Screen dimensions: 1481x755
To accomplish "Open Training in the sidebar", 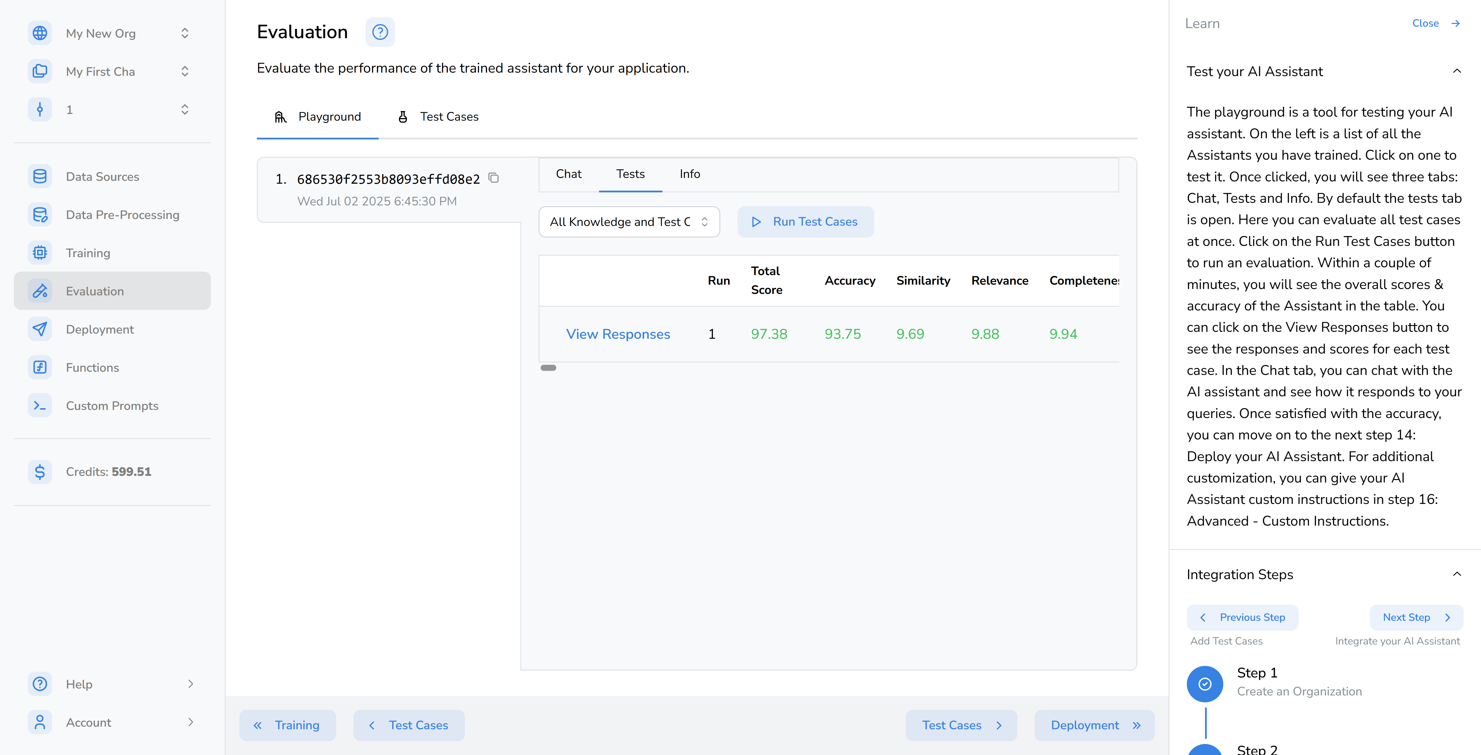I will click(x=112, y=253).
